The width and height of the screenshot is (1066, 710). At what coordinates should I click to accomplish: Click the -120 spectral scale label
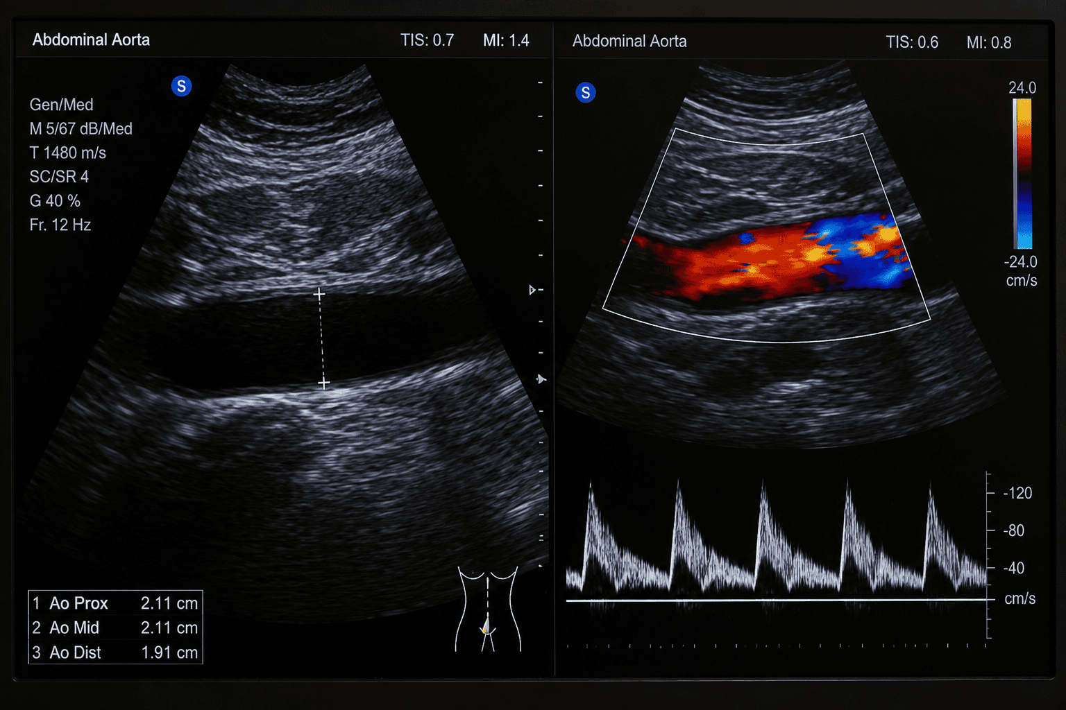(1017, 493)
